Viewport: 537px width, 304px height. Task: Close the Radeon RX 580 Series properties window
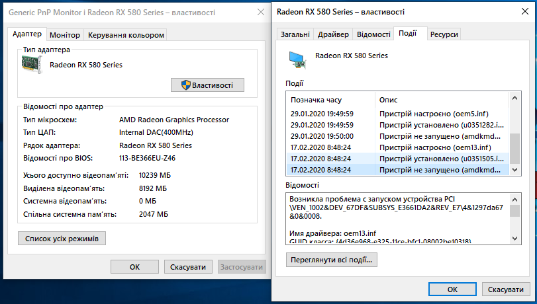point(524,12)
